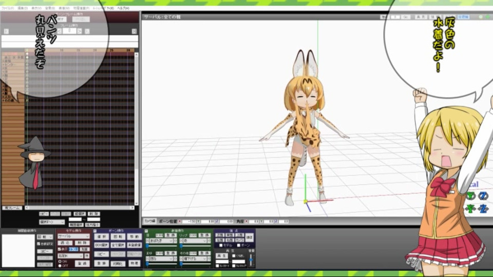Adjust the 音量 volume slider
Viewport: 493px width, 277px height.
[251, 260]
